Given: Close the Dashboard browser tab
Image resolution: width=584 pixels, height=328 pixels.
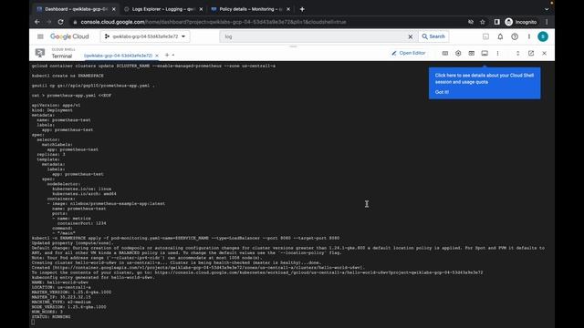Looking at the screenshot, I should [x=113, y=9].
